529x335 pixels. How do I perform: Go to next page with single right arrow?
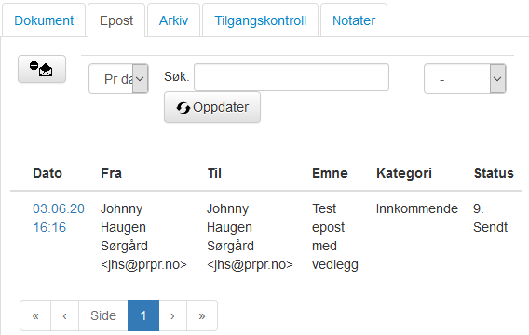172,315
